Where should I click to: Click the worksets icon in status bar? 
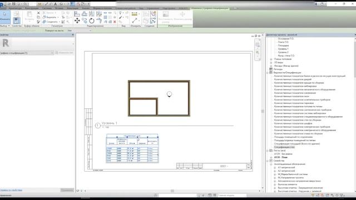point(156,195)
